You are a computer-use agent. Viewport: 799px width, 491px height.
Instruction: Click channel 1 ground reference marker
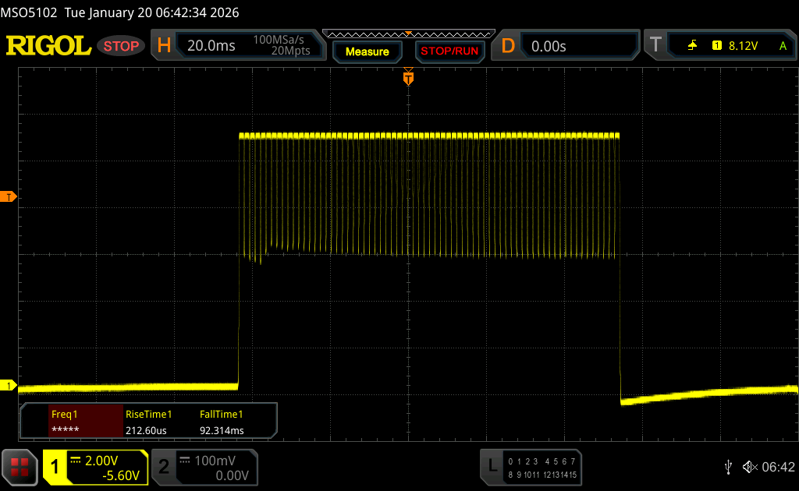click(10, 386)
